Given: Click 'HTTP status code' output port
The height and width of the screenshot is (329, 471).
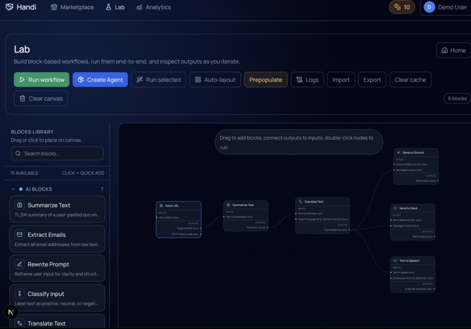Looking at the screenshot, I should point(200,234).
